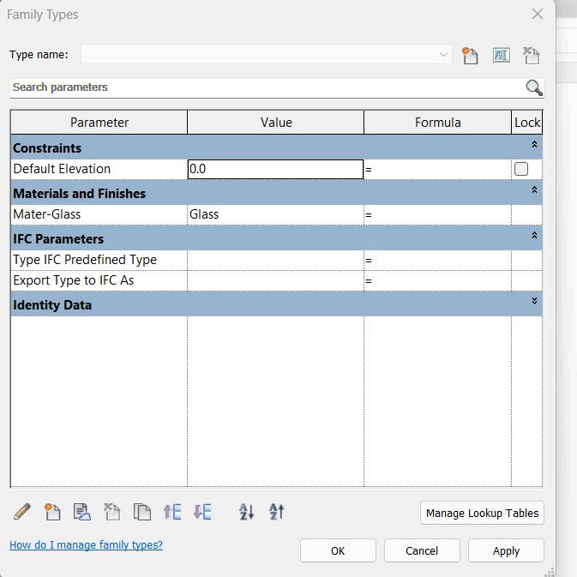Click the Shared Parameter from cloud icon
This screenshot has width=577, height=577.
(81, 512)
